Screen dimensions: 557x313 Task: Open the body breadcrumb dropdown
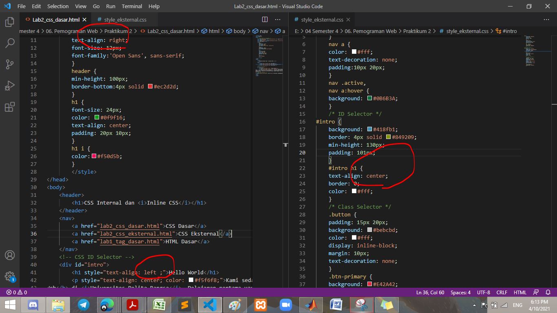239,31
